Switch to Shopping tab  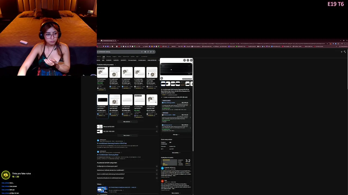tap(109, 57)
